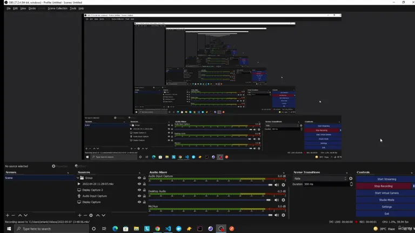Remove selected source with minus icon
Viewport: 415px width, 233px height.
pos(85,215)
